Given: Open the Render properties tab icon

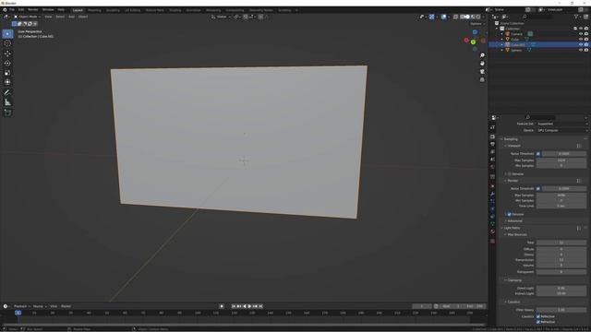Looking at the screenshot, I should 492,136.
